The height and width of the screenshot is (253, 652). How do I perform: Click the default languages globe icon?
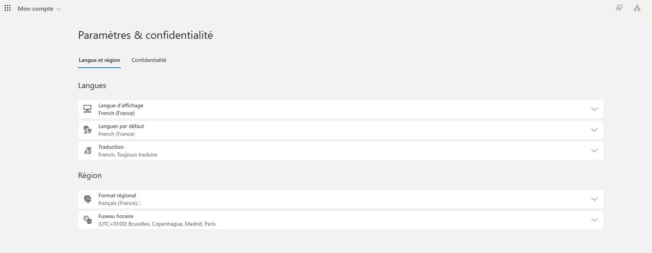pyautogui.click(x=88, y=130)
